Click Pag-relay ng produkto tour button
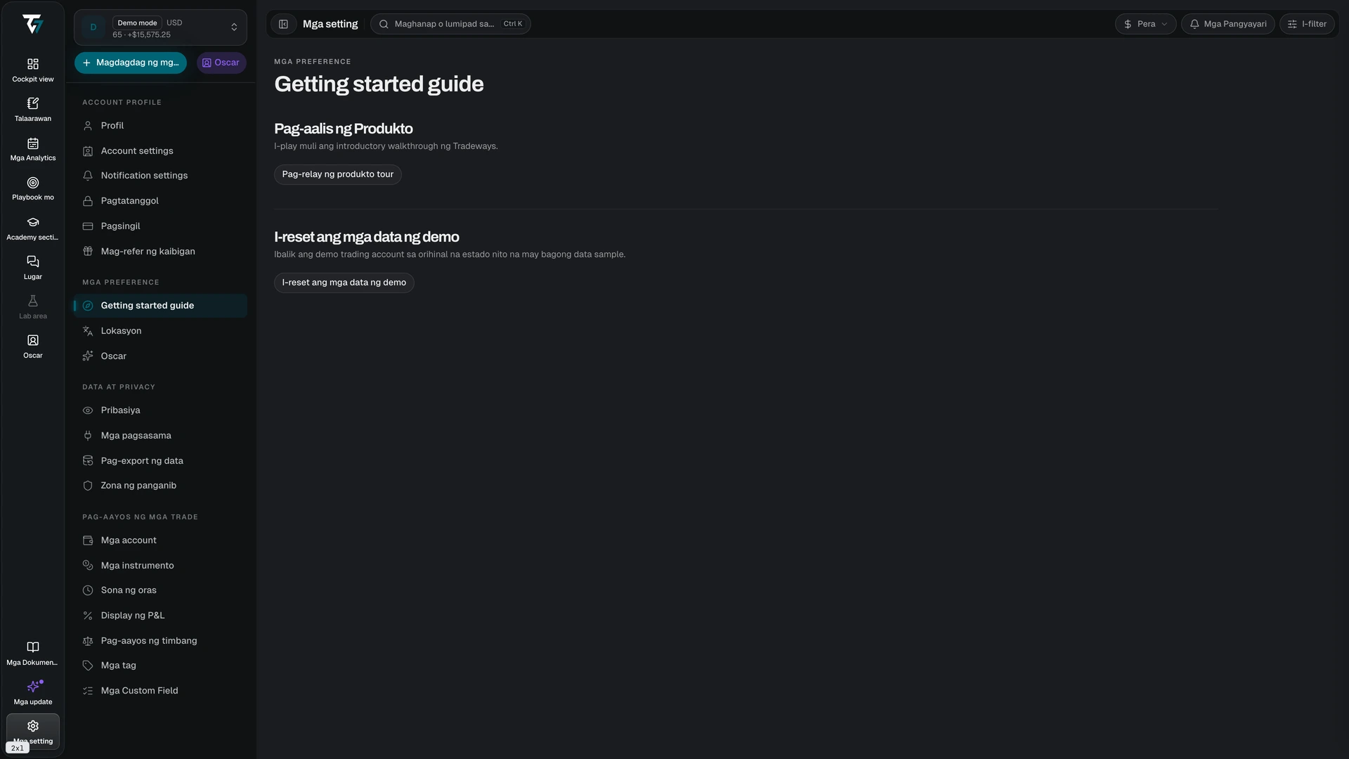 pos(338,174)
